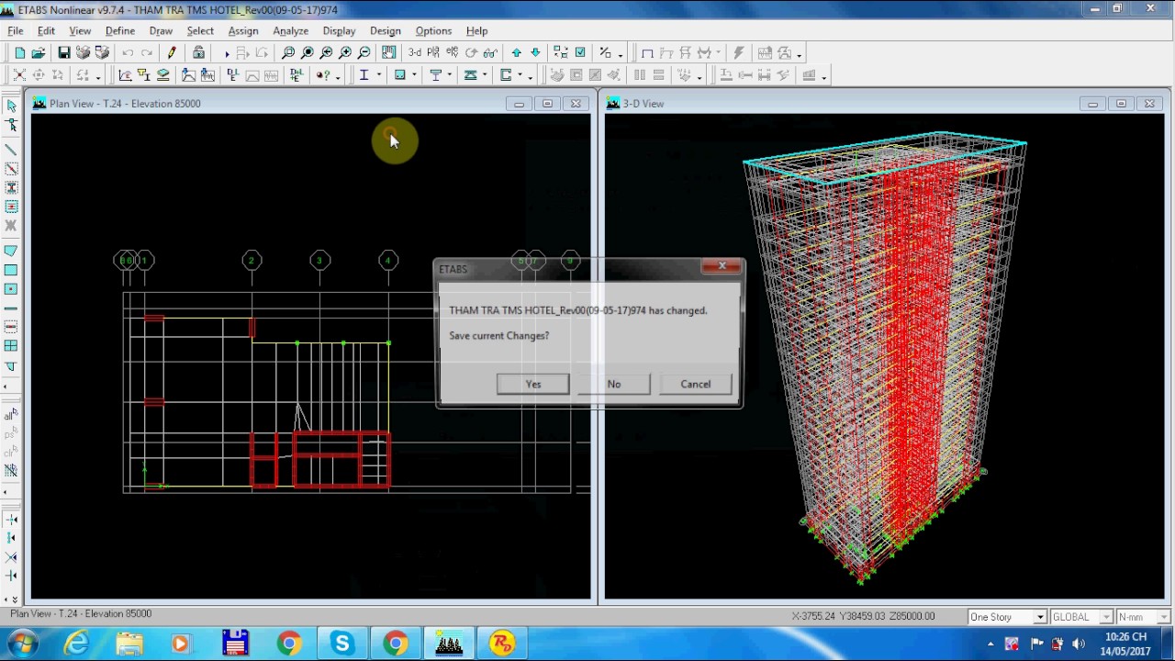
Task: Select Rubber Band Zoom magnifier icon
Action: [x=288, y=53]
